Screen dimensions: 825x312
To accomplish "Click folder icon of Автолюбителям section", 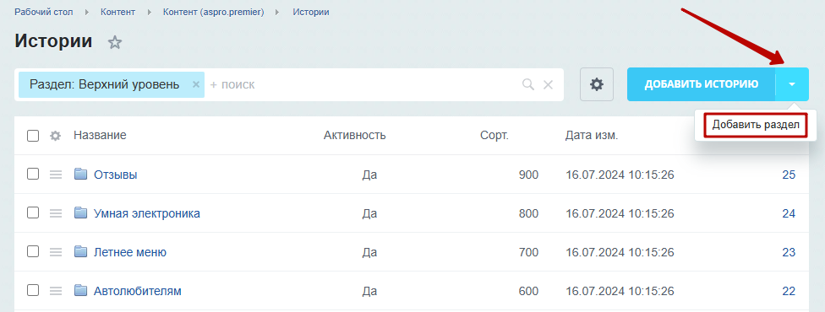I will tap(80, 290).
